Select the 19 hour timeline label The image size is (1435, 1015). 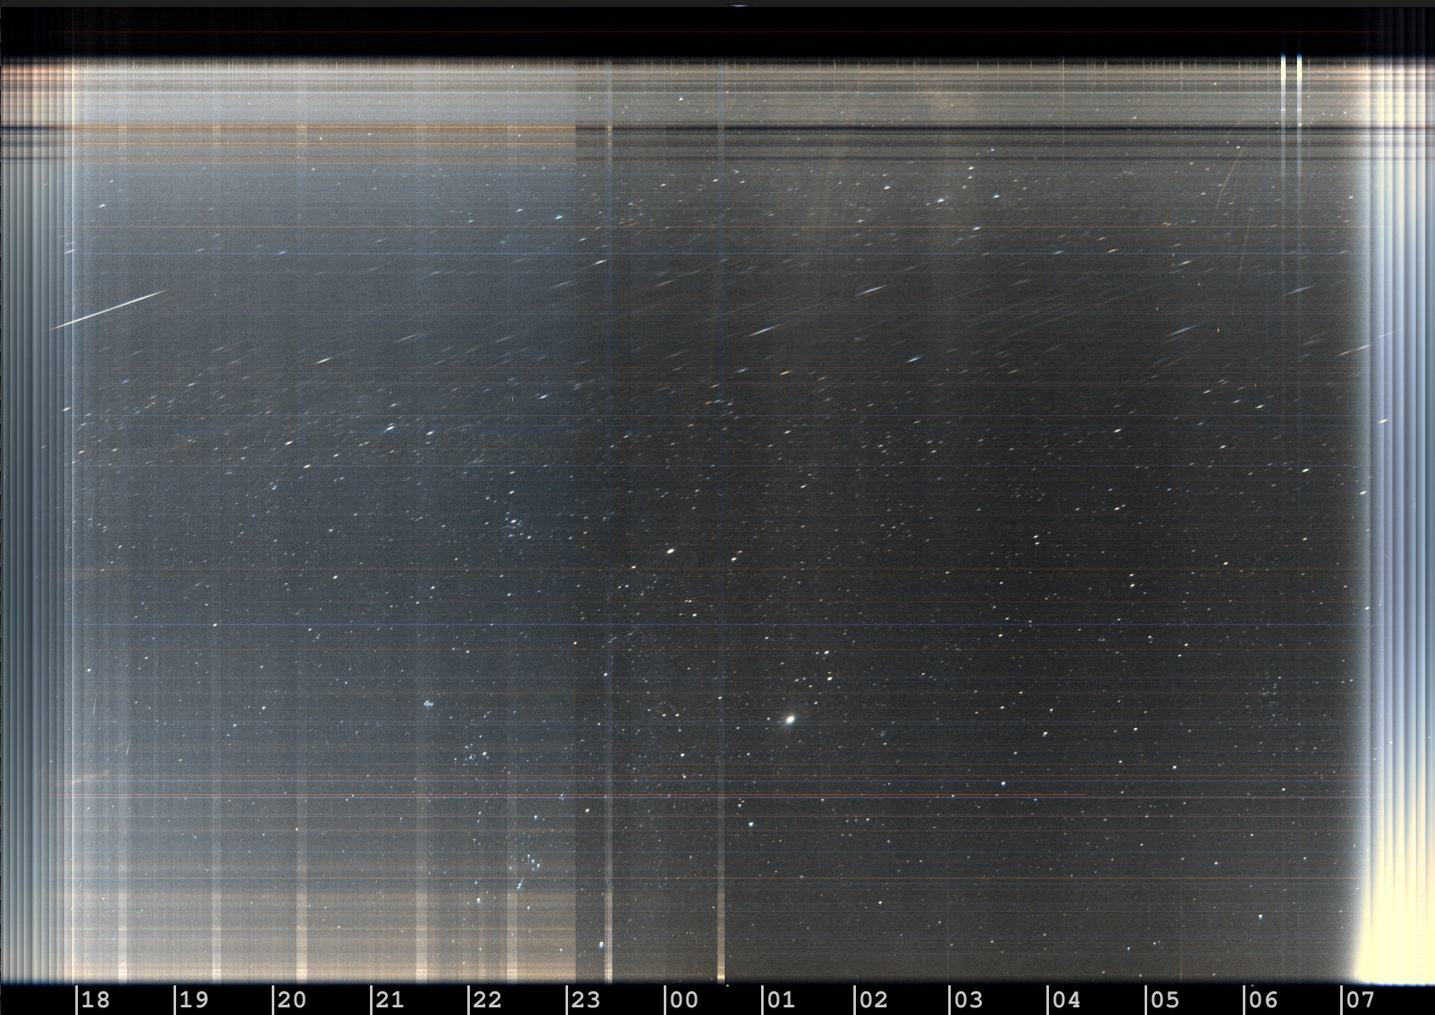[x=194, y=1000]
